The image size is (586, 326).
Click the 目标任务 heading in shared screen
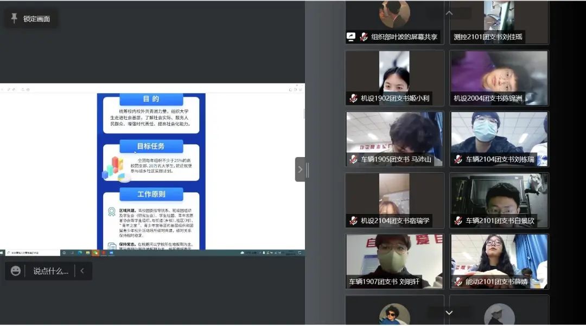151,146
